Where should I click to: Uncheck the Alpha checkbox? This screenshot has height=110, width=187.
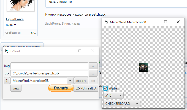106,88
